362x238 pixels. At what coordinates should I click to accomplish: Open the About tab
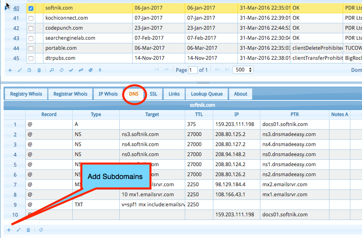(241, 94)
